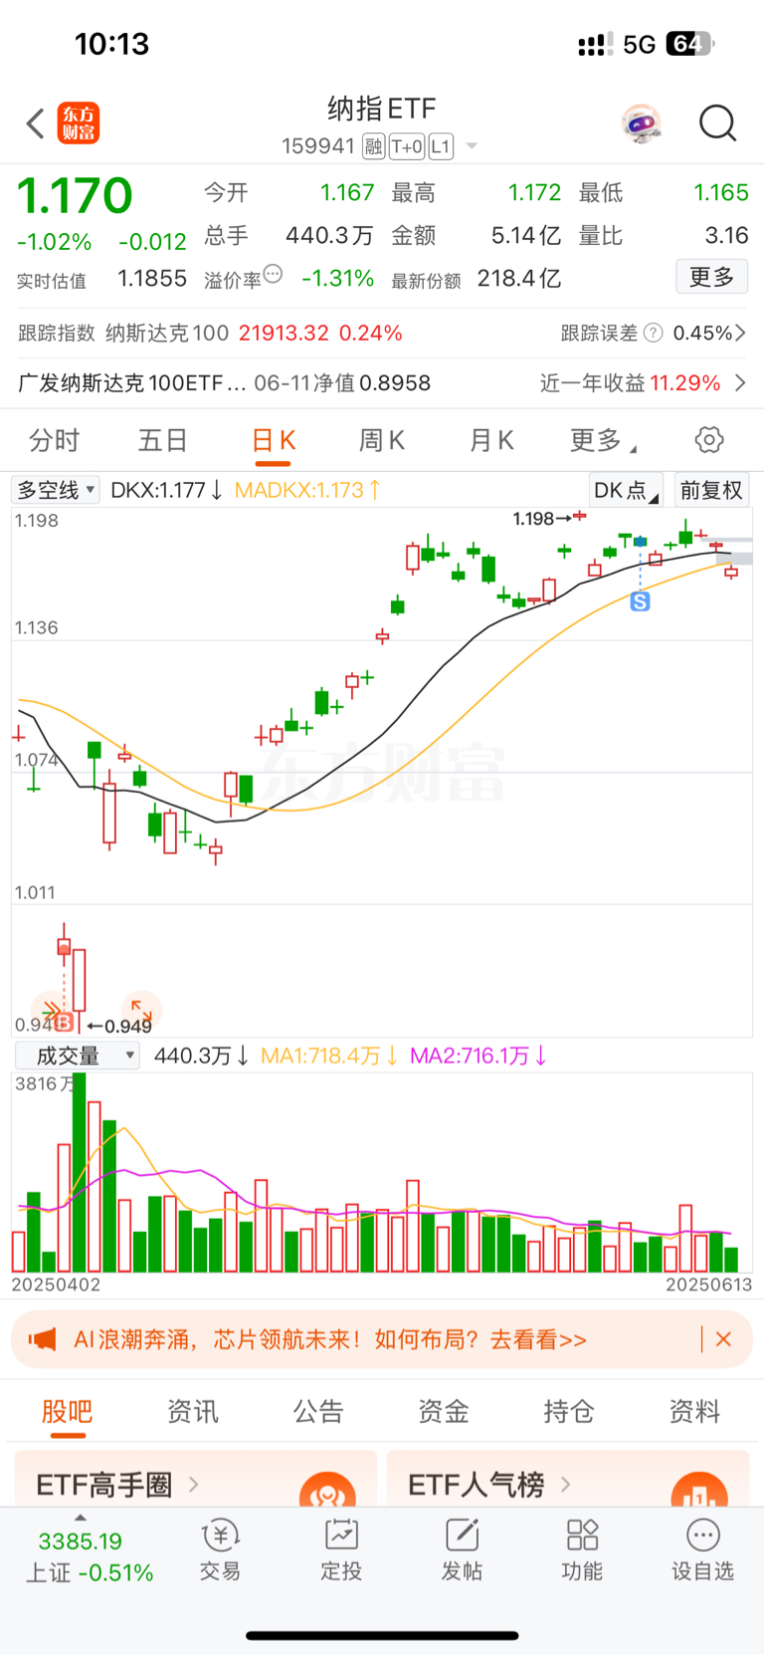Tap the back arrow icon
Screen dimensions: 764x1655
(x=36, y=123)
